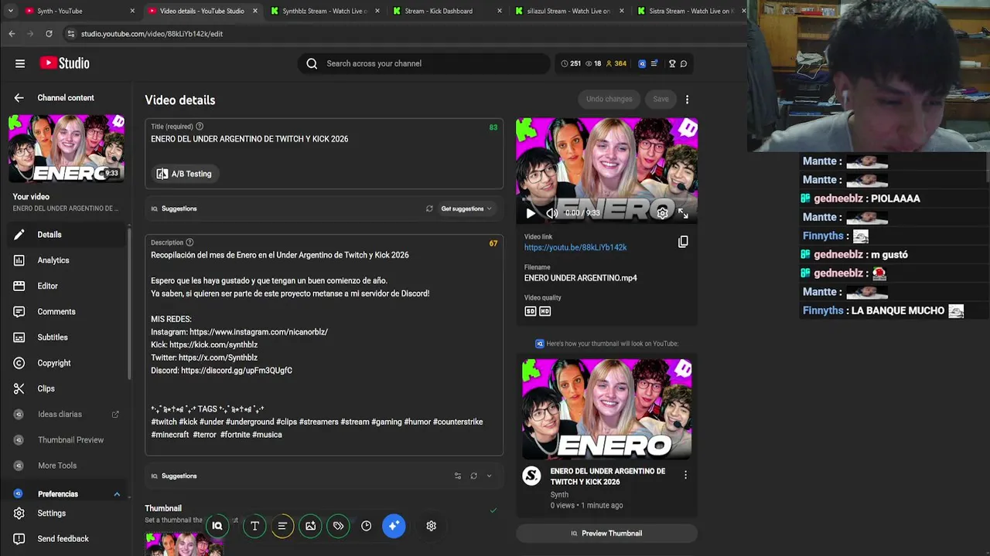Open the Clips section

pos(66,388)
